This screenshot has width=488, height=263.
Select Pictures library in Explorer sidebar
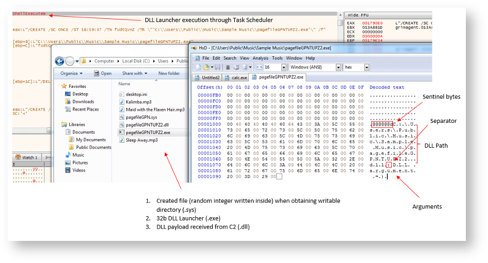point(77,163)
